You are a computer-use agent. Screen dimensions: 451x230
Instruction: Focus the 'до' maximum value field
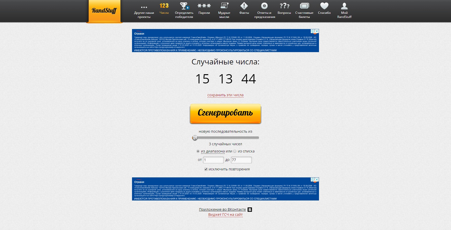tap(241, 160)
